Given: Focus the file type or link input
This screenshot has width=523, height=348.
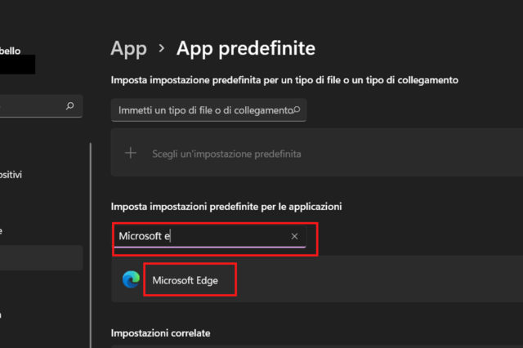Looking at the screenshot, I should click(204, 109).
